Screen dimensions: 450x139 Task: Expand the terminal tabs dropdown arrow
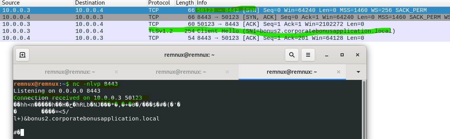[x=358, y=72]
